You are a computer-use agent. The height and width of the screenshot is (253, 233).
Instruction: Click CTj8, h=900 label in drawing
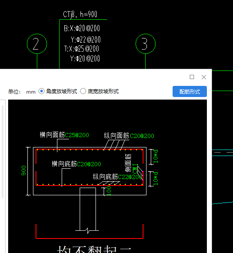tap(80, 15)
